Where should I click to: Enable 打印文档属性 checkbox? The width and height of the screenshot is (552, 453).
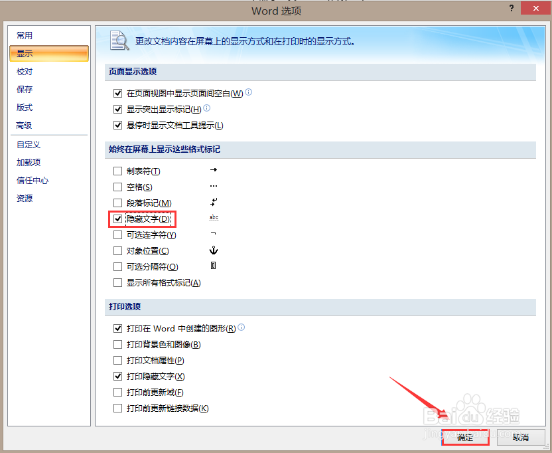pos(117,360)
